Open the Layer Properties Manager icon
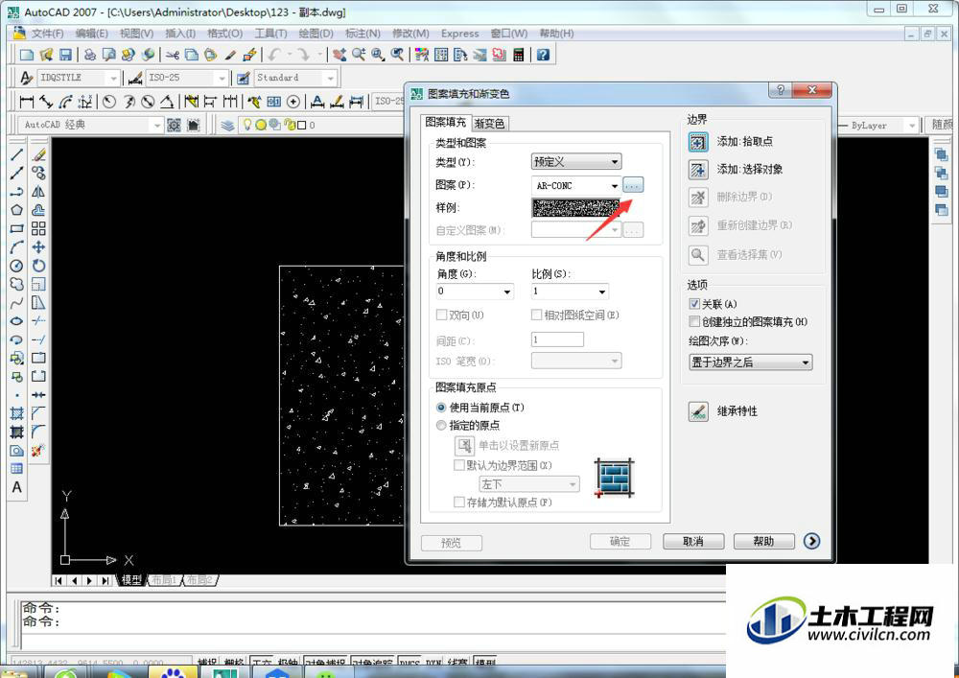Image resolution: width=959 pixels, height=678 pixels. pyautogui.click(x=227, y=126)
